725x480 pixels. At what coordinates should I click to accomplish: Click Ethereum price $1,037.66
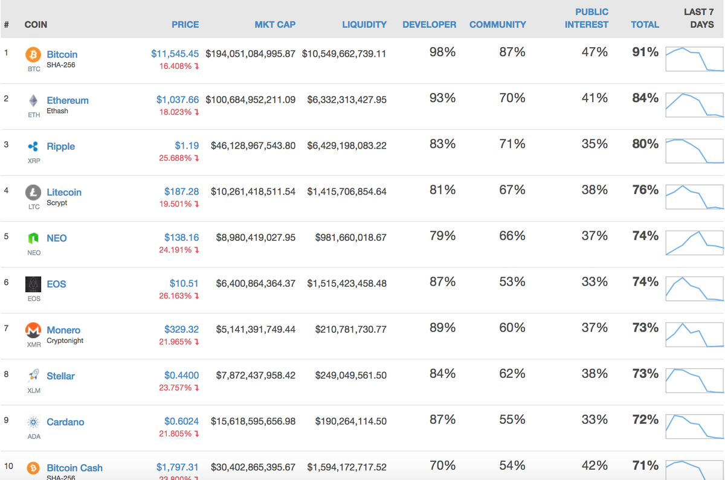click(178, 100)
